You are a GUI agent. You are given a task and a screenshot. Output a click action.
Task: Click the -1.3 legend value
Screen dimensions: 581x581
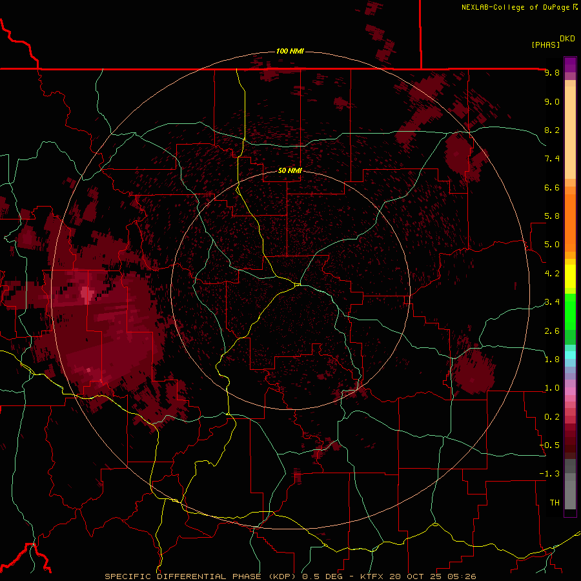point(549,474)
